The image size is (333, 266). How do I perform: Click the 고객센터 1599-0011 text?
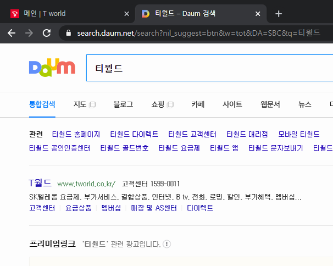[x=151, y=184]
